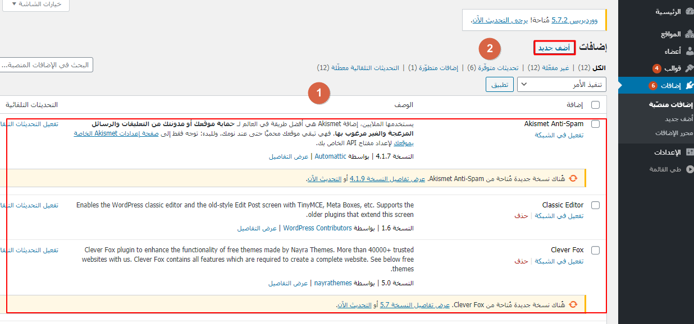Screen dimensions: 694x324
Task: Enable auto-updates for Clever Fox row
Action: coord(29,251)
